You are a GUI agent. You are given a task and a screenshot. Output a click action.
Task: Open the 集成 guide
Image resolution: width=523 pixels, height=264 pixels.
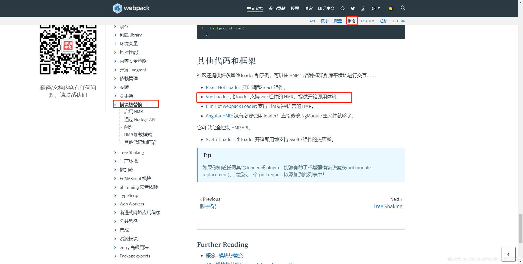pos(124,230)
